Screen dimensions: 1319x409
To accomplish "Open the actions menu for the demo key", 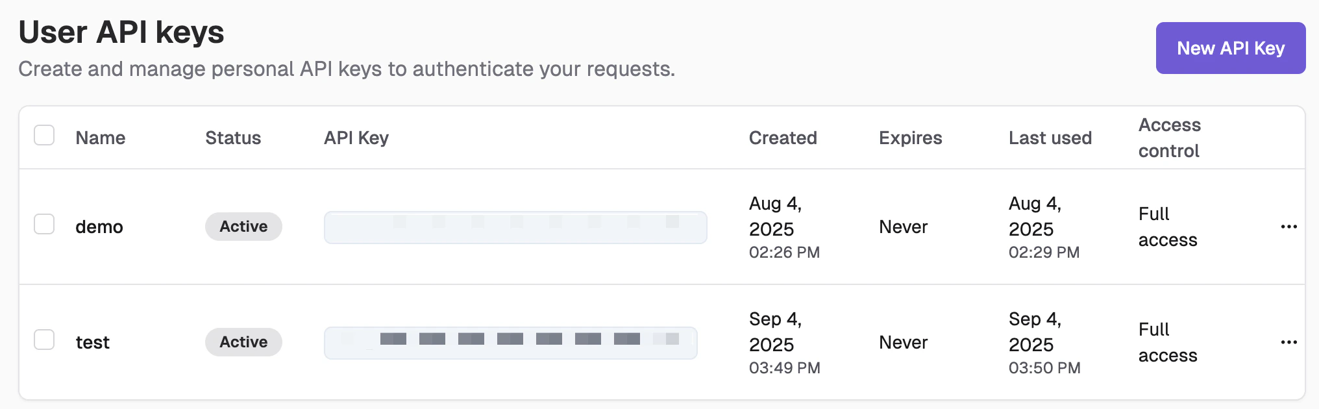I will point(1289,227).
